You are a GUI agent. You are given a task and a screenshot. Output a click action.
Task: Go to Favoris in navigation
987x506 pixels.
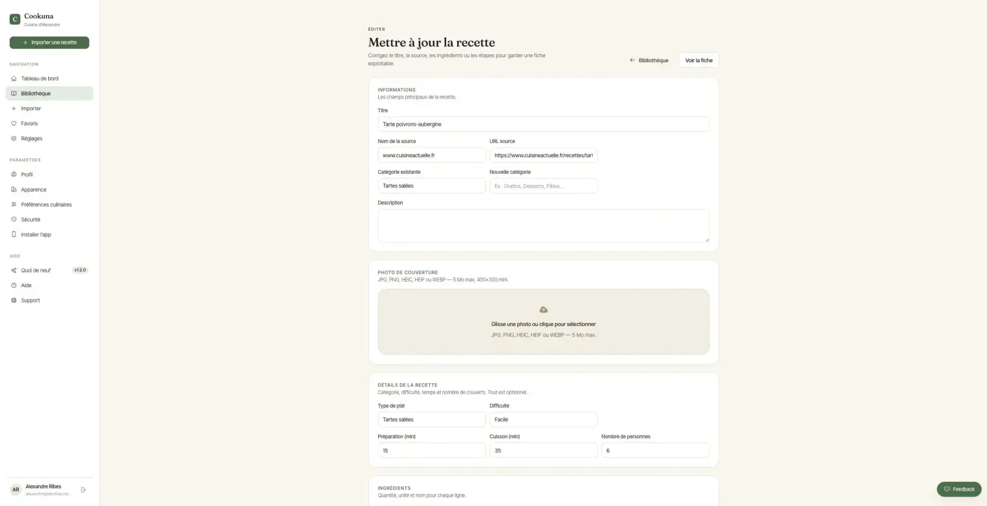[49, 124]
